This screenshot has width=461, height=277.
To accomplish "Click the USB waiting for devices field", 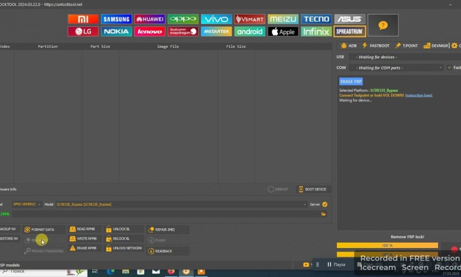I will tap(402, 57).
